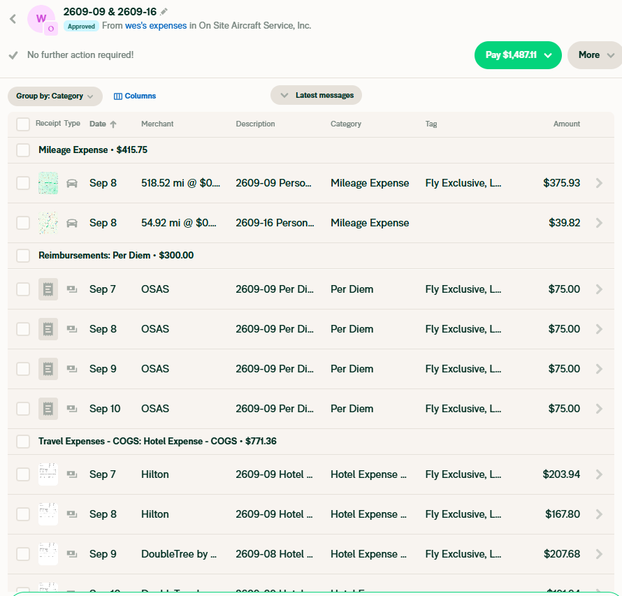Click car icon on 54.92 mi row

(x=72, y=223)
